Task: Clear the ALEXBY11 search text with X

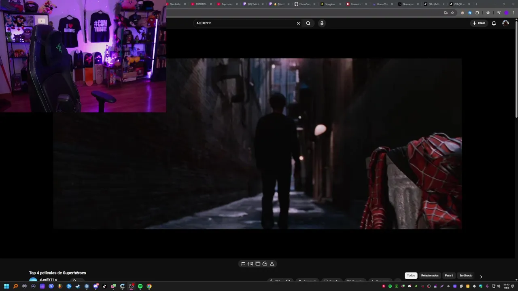Action: [298, 23]
